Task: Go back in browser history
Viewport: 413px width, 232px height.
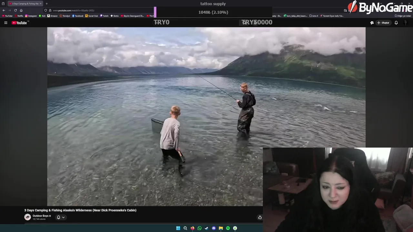Action: (x=4, y=10)
